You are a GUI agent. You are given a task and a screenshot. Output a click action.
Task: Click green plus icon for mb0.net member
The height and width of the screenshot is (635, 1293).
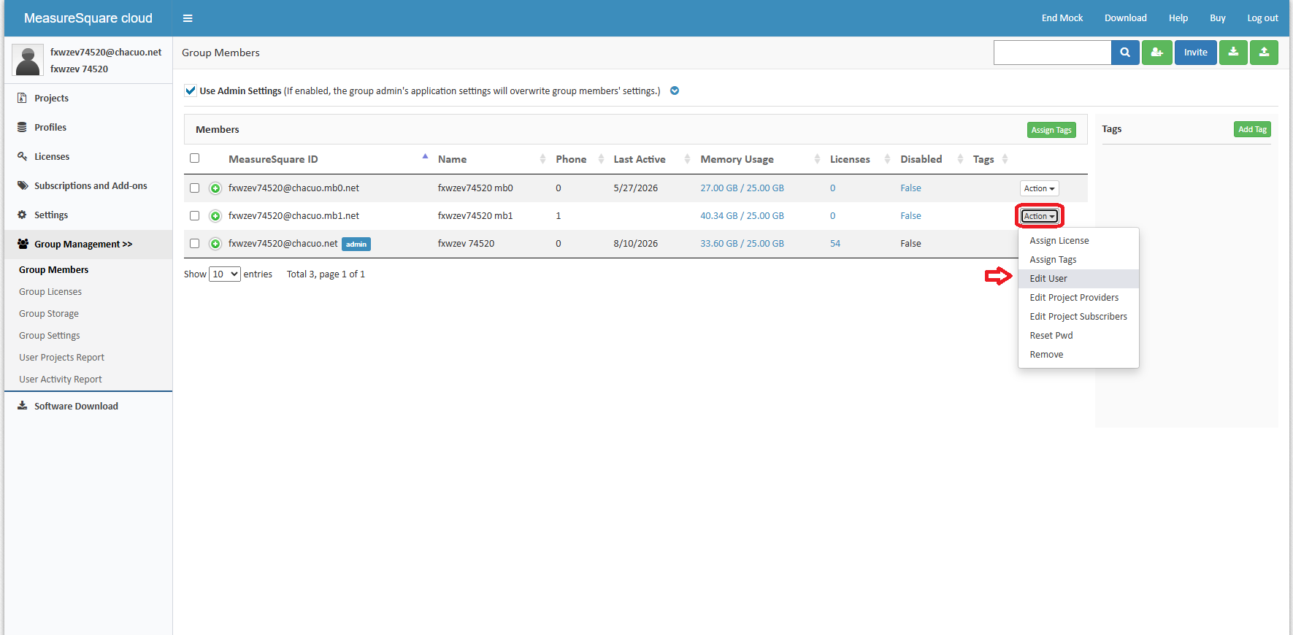click(215, 188)
